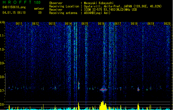Click the Observer label
Image resolution: width=173 pixels, height=110 pixels.
pos(56,3)
